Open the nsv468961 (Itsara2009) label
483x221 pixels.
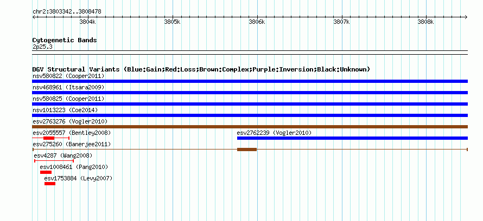pyautogui.click(x=68, y=87)
